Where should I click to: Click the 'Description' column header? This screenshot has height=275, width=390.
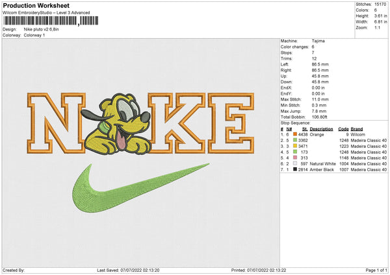click(x=321, y=129)
